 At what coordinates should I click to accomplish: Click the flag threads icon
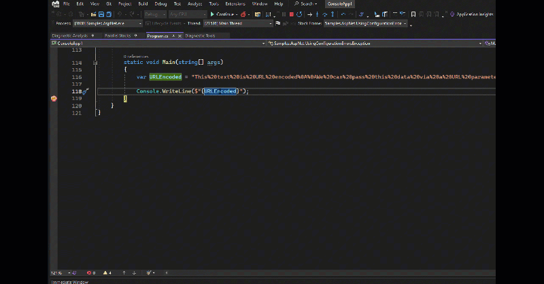277,23
